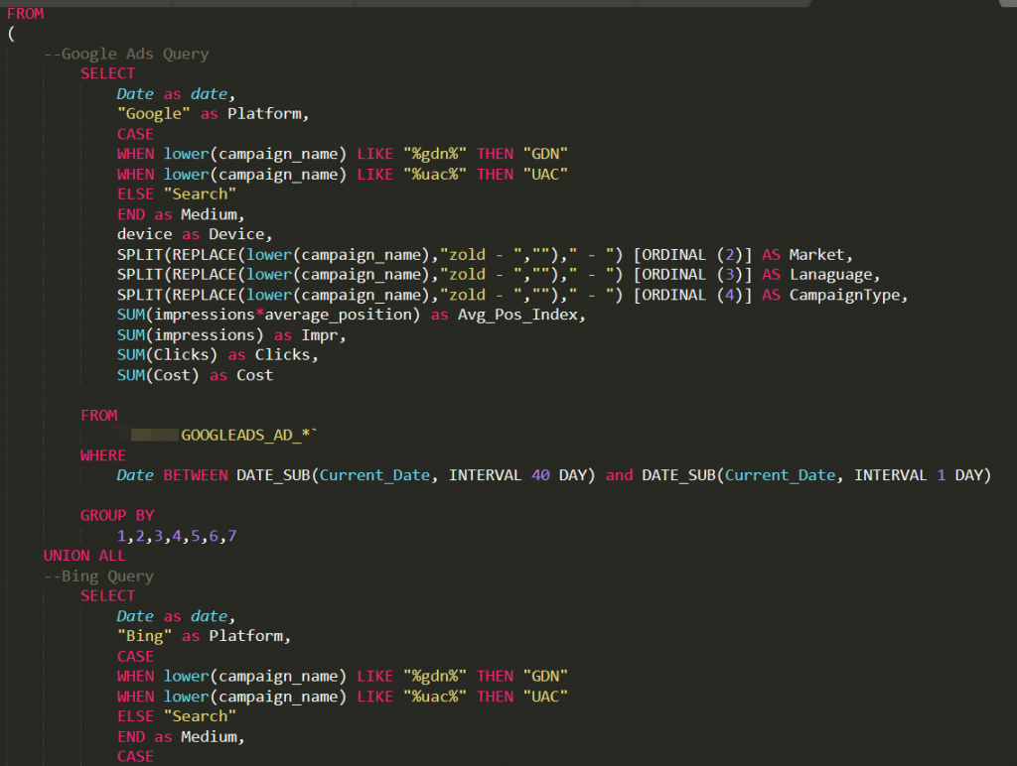This screenshot has width=1017, height=766.
Task: Click the GROUP BY keyword
Action: point(117,515)
